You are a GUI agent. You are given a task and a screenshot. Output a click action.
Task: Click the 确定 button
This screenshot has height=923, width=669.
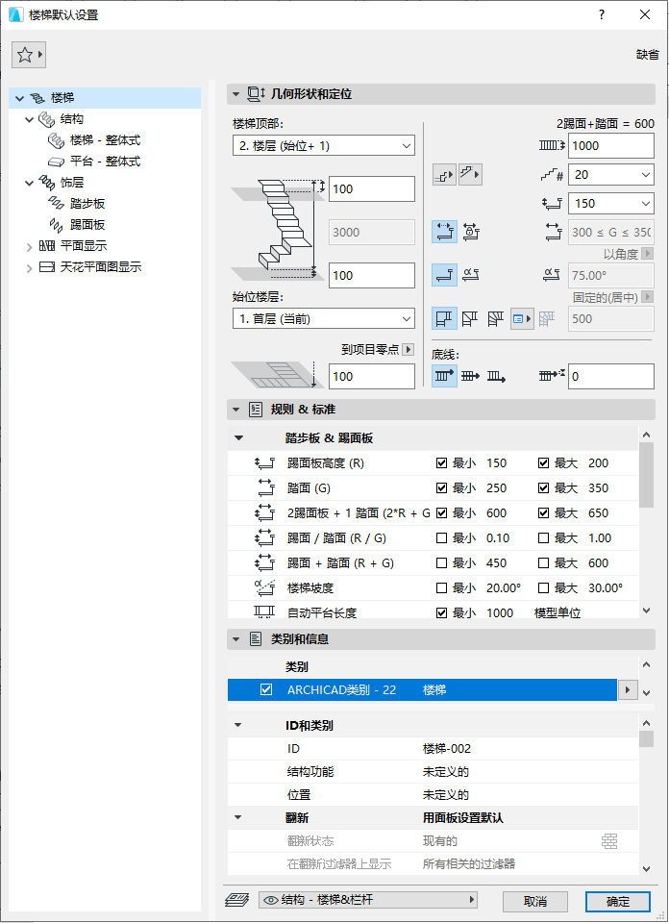coord(617,901)
